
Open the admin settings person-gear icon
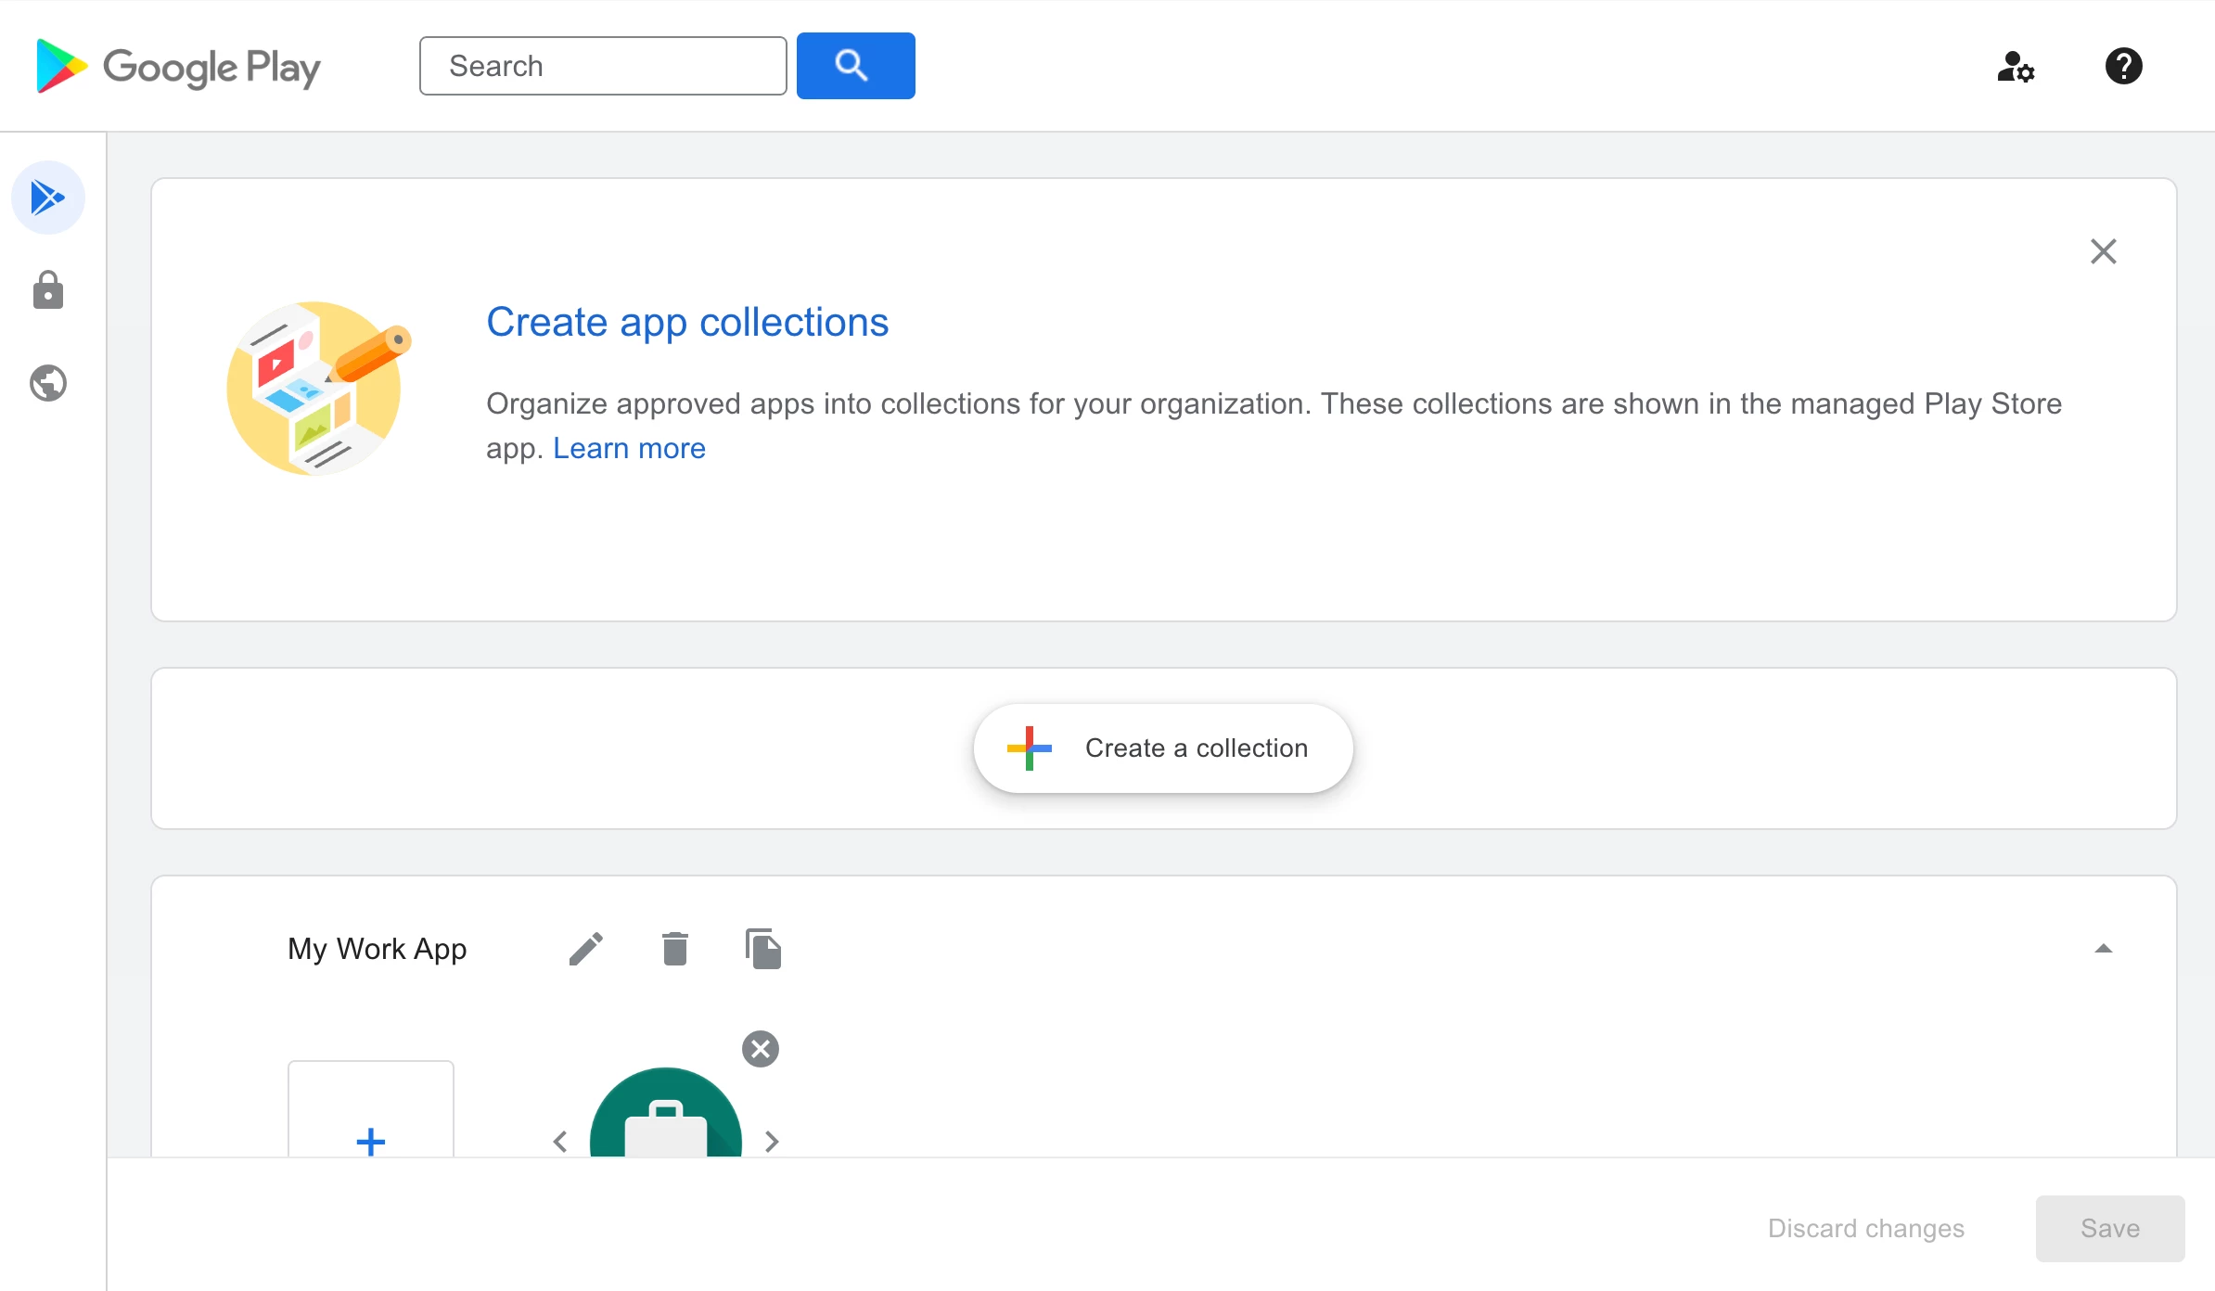pyautogui.click(x=2016, y=67)
